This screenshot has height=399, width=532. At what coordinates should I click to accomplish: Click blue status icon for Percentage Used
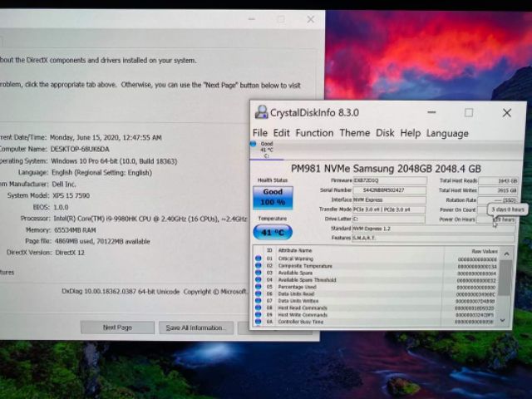pyautogui.click(x=259, y=287)
